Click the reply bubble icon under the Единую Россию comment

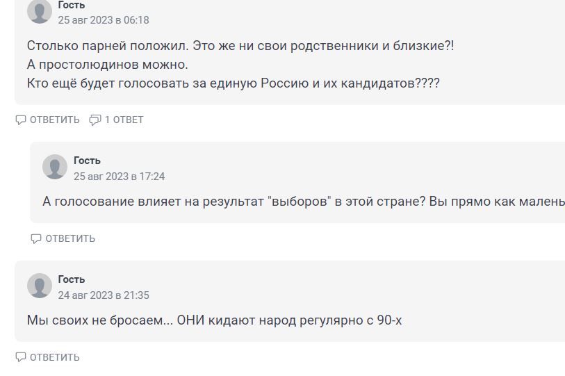coord(21,120)
